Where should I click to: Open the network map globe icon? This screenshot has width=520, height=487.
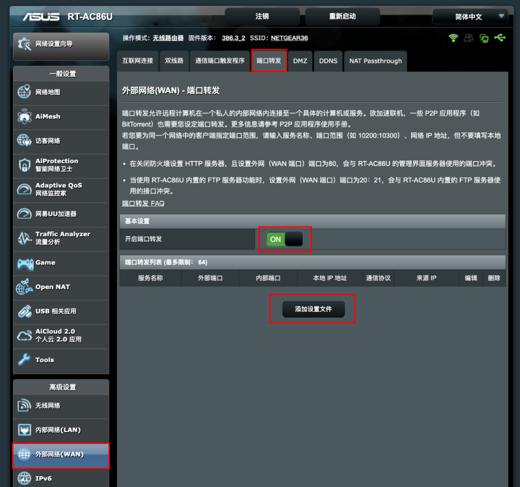point(24,92)
